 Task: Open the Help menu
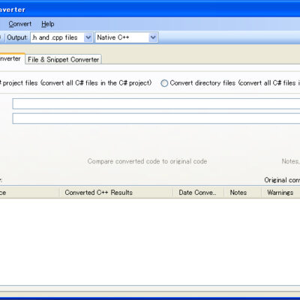[x=48, y=24]
